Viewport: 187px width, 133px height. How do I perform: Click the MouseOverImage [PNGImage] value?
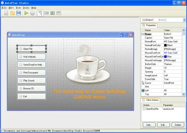[x=172, y=60]
